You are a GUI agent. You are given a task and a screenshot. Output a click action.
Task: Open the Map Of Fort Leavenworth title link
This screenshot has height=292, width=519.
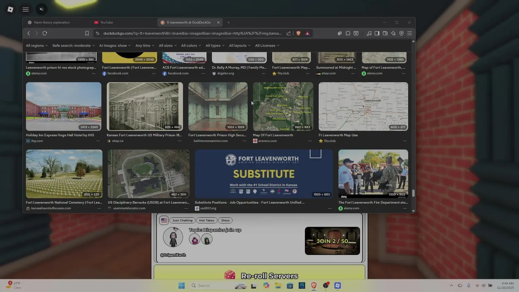coord(273,135)
